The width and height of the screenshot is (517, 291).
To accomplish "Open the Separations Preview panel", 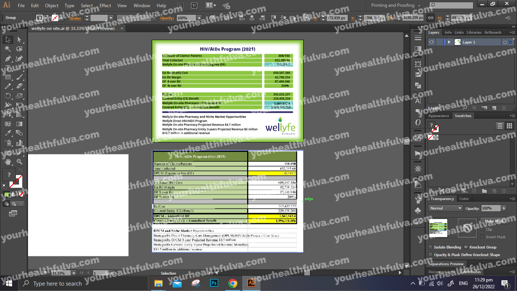I will (446, 264).
